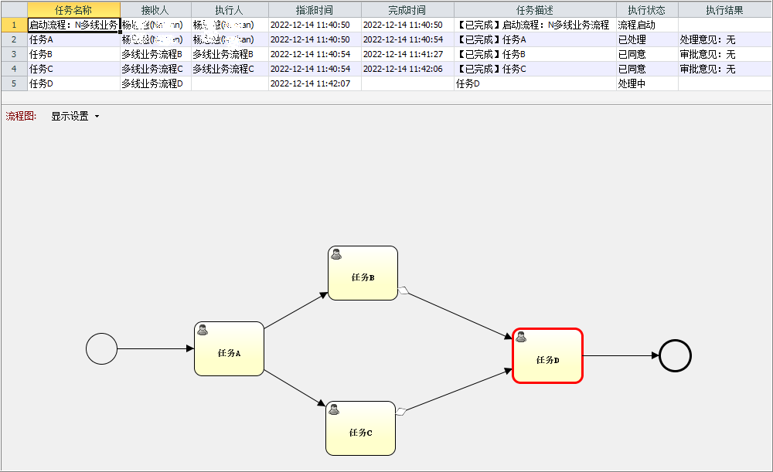Click the 任务描述 column header

tap(535, 10)
